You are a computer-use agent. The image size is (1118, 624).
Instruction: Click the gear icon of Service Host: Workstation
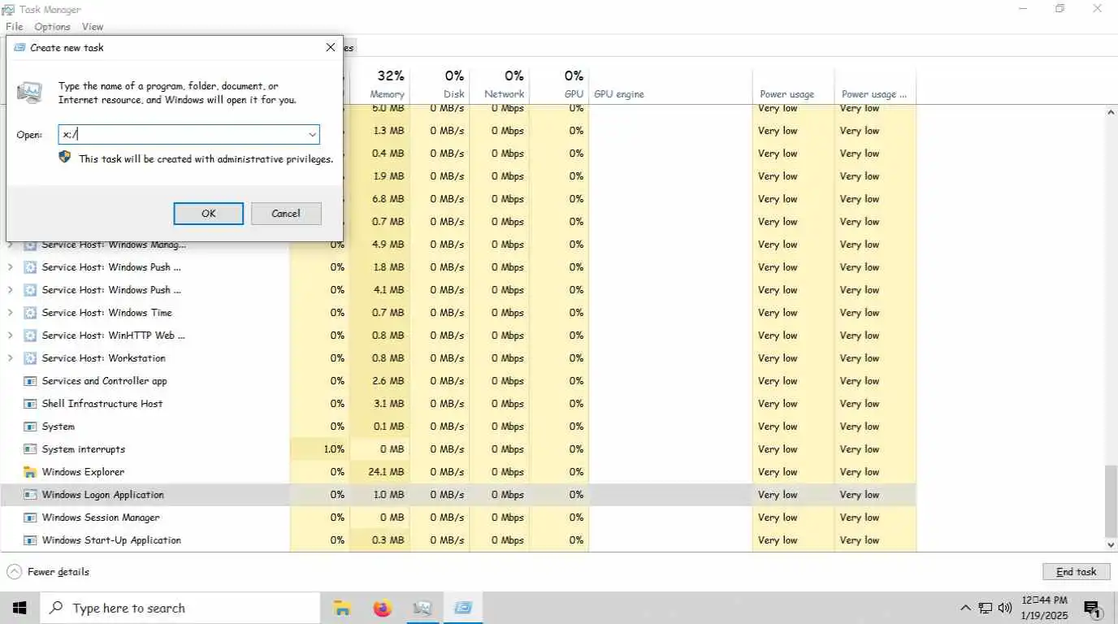click(x=30, y=358)
